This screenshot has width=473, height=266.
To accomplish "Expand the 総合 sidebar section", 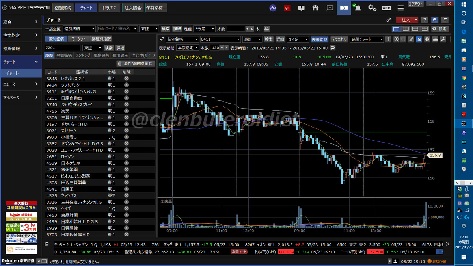I will (21, 22).
